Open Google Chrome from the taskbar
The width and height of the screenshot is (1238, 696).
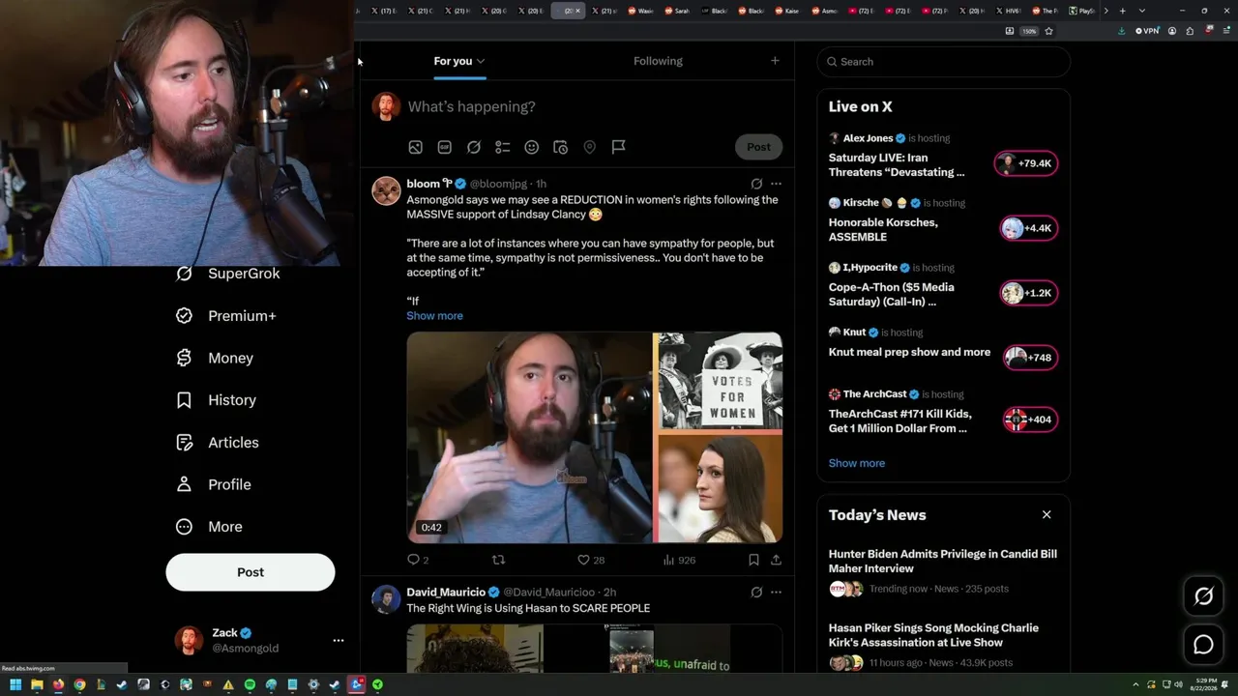pyautogui.click(x=79, y=684)
